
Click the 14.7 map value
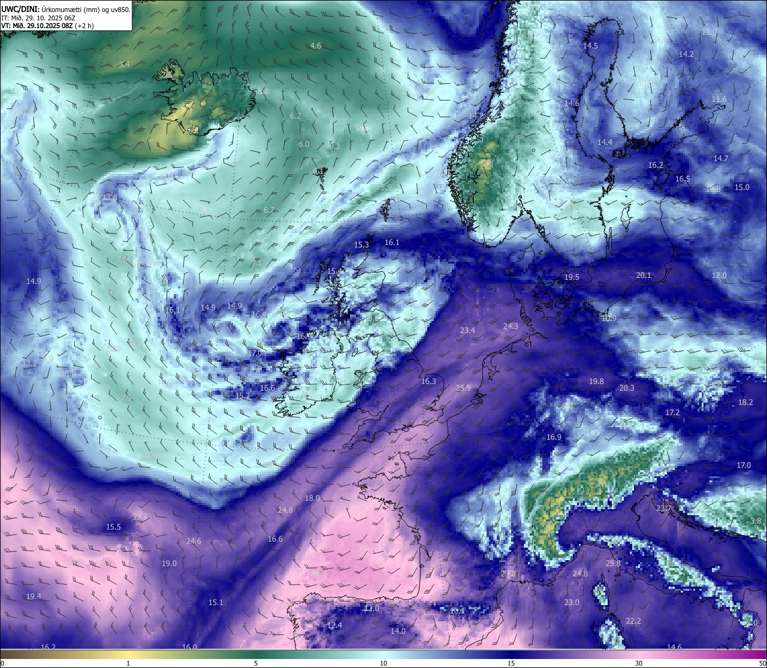point(721,159)
